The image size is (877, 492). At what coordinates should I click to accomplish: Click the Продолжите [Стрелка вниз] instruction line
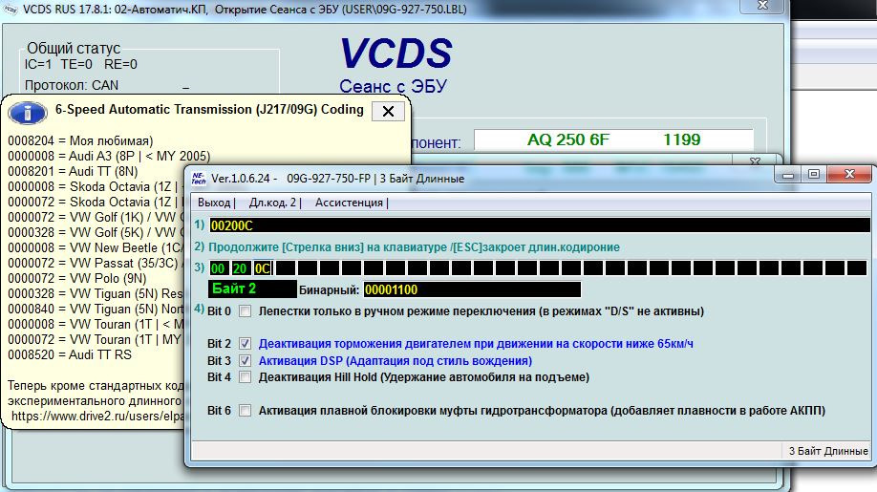point(414,247)
